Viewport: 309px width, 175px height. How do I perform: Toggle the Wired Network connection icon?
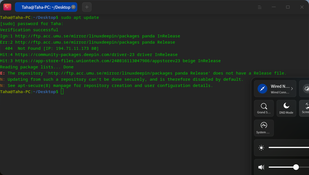[262, 89]
